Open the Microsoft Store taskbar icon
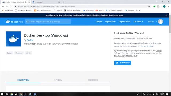The image size is (171, 96). pos(16,94)
